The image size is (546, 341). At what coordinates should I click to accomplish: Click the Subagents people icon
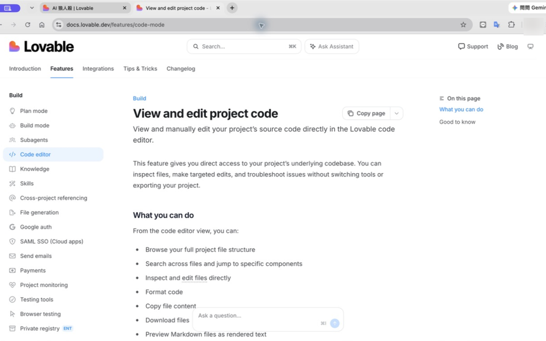coord(12,140)
